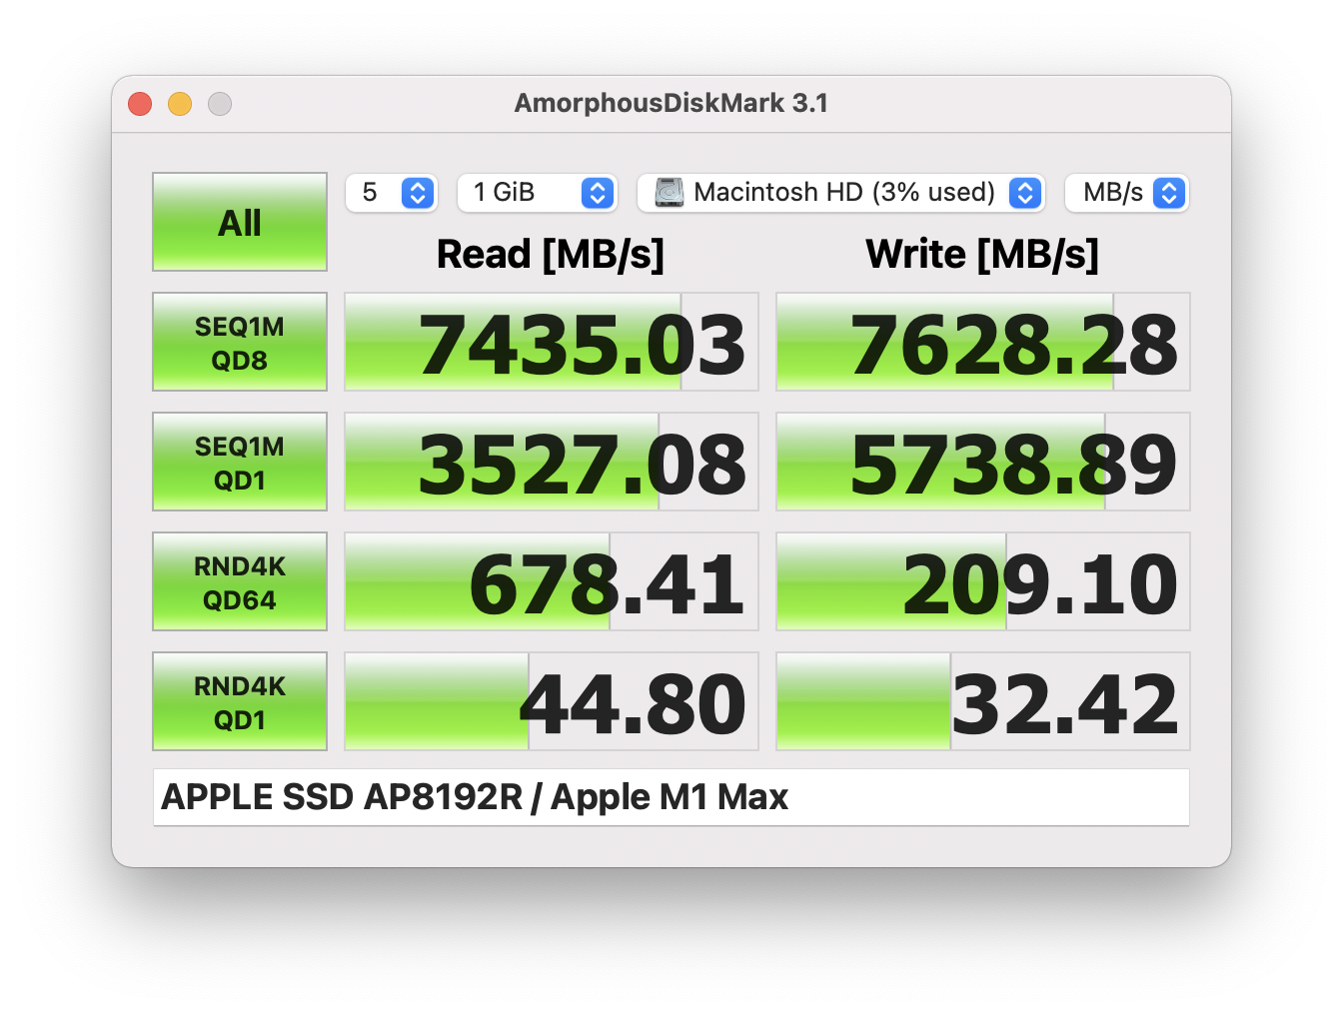Start the SEQ1M QD8 test
Viewport: 1343px width, 1015px height.
click(x=240, y=342)
